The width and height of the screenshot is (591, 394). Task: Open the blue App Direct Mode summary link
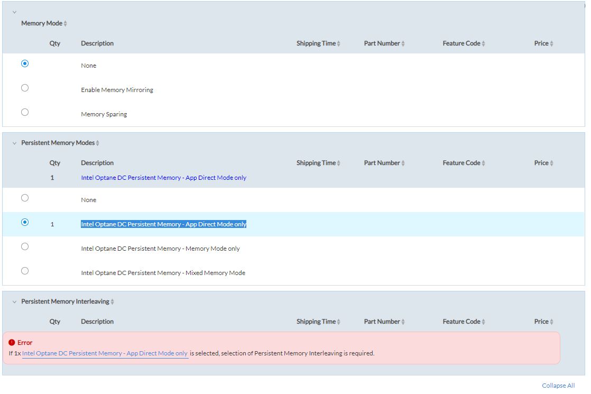[x=163, y=178]
